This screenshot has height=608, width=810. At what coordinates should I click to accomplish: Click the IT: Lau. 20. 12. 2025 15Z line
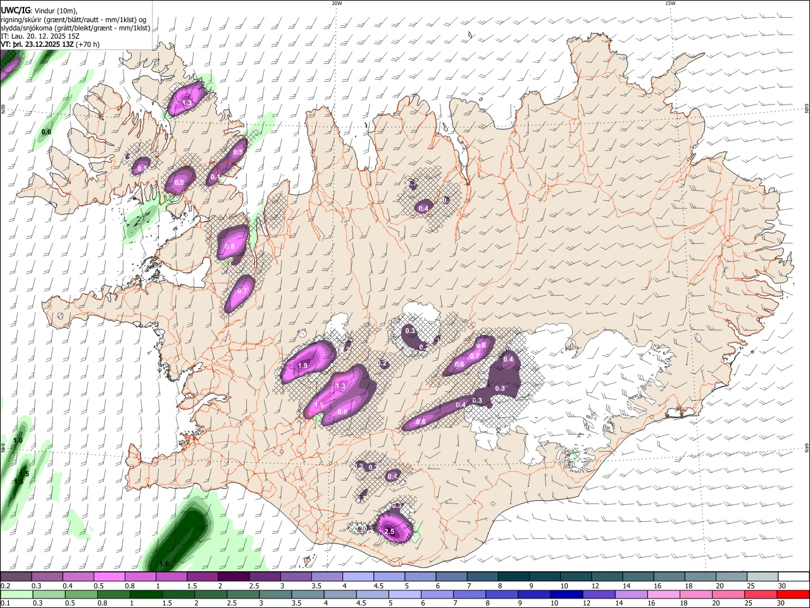tap(40, 36)
